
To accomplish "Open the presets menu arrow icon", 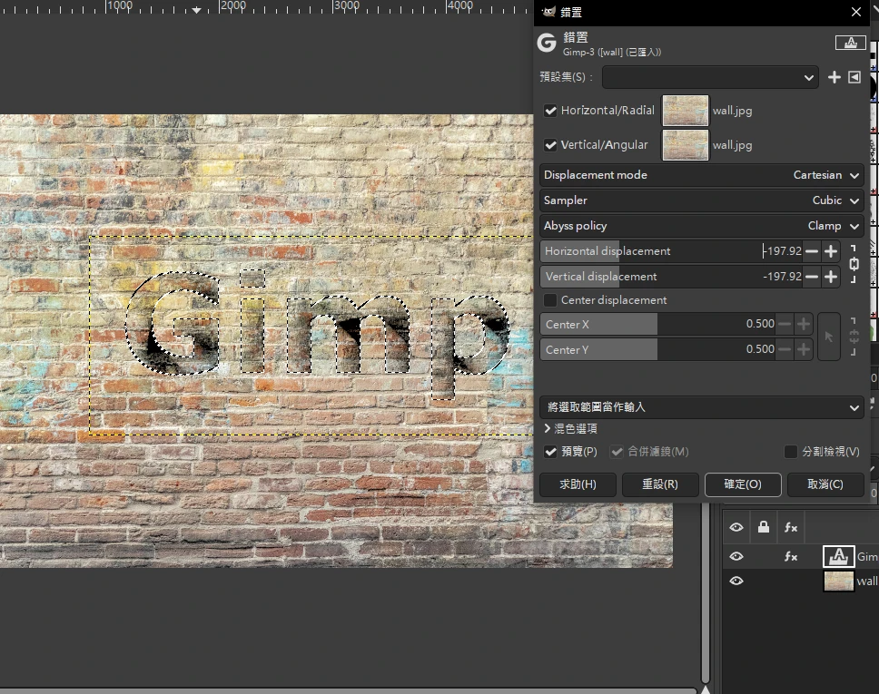I will [854, 78].
